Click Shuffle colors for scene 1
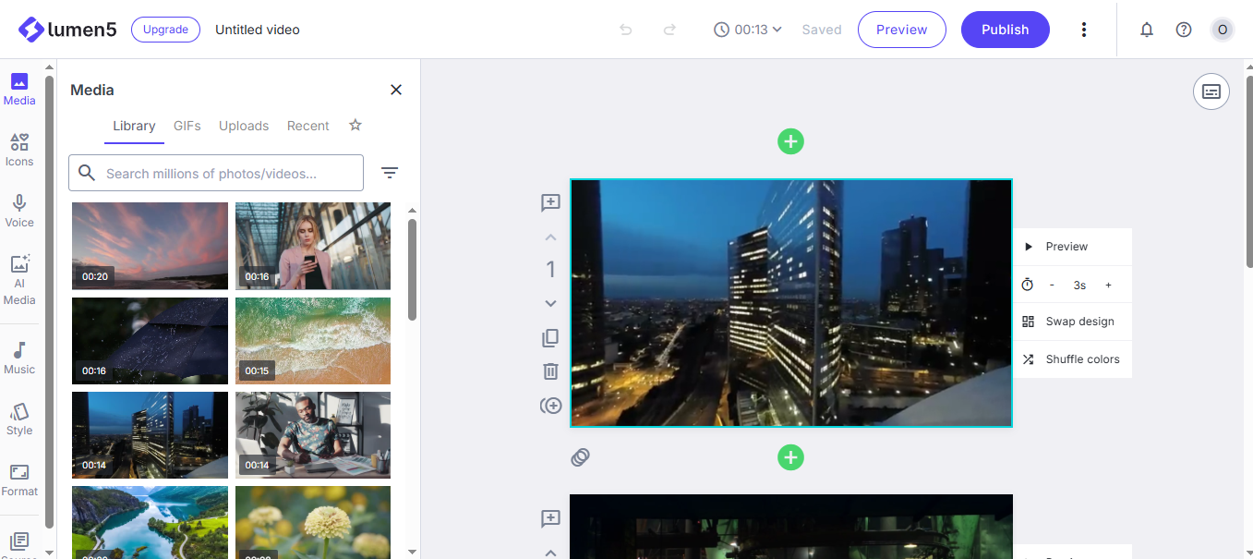 (x=1073, y=359)
